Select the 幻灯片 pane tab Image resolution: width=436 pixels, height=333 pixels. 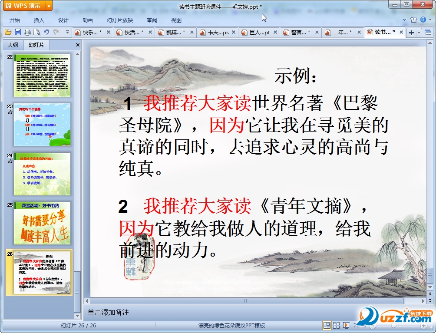click(x=36, y=45)
